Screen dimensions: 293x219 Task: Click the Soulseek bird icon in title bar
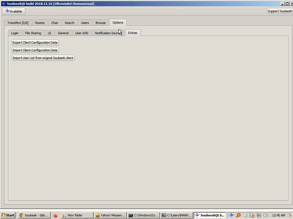pos(3,3)
